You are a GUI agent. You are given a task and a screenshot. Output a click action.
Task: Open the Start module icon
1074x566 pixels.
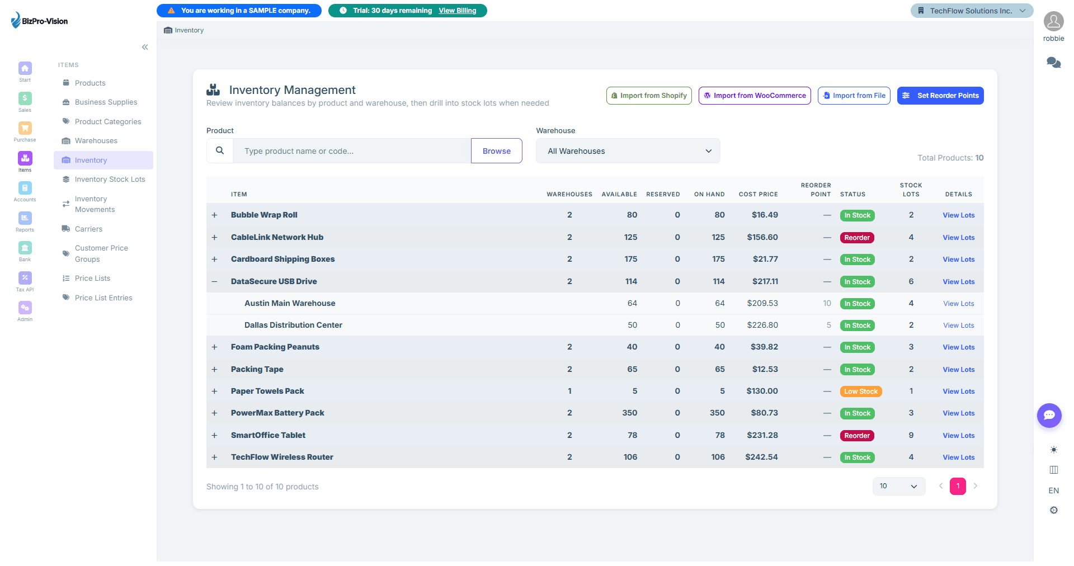(x=25, y=68)
